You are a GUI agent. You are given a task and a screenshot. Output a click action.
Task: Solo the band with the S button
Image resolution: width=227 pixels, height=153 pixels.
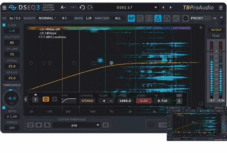tap(54, 99)
